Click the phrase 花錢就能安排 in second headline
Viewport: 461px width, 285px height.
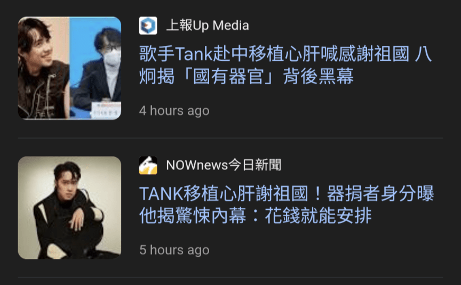(319, 216)
